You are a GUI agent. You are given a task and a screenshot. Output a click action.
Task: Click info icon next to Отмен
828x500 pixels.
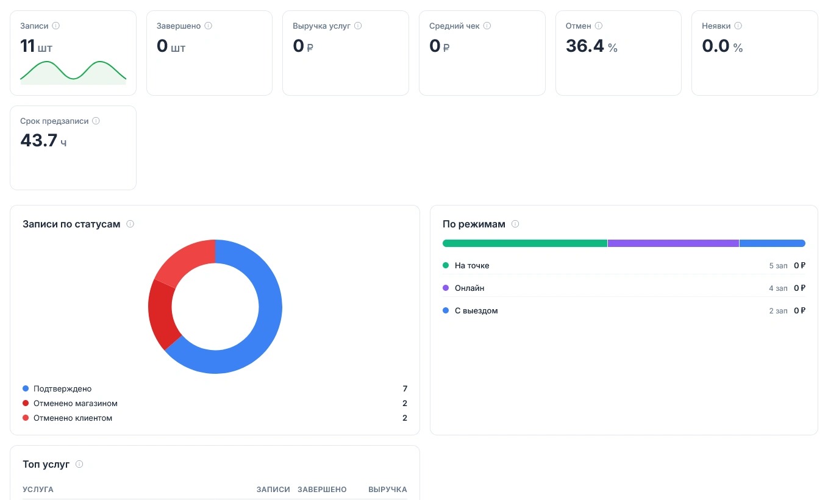click(599, 26)
